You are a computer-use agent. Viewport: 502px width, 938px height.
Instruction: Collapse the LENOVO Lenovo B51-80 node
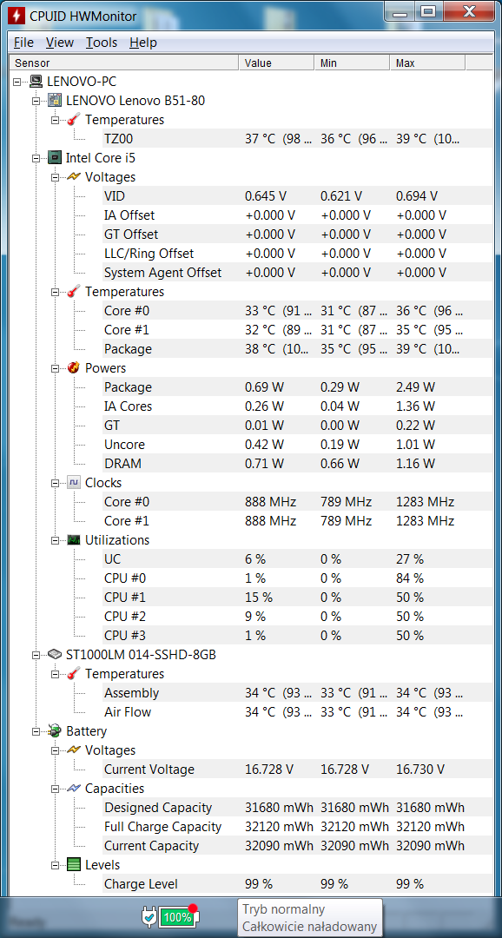[x=36, y=101]
